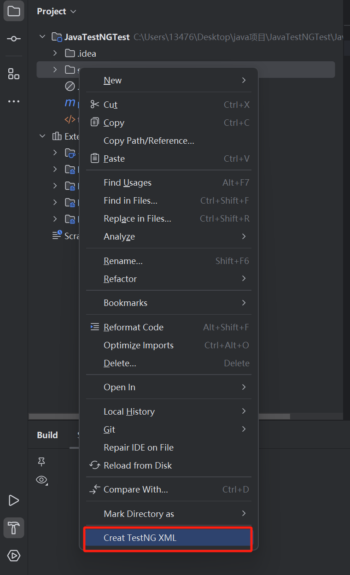The height and width of the screenshot is (575, 350).
Task: Open the Services tool window icon
Action: 14,556
